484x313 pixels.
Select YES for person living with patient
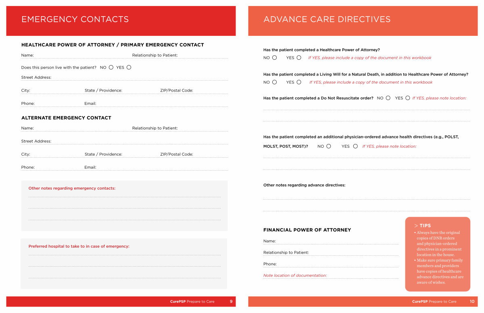pos(129,67)
